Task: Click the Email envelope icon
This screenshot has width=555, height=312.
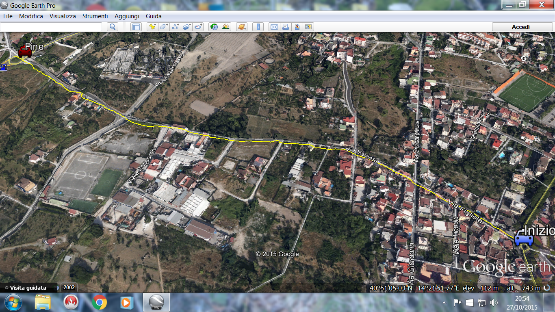Action: pyautogui.click(x=274, y=27)
